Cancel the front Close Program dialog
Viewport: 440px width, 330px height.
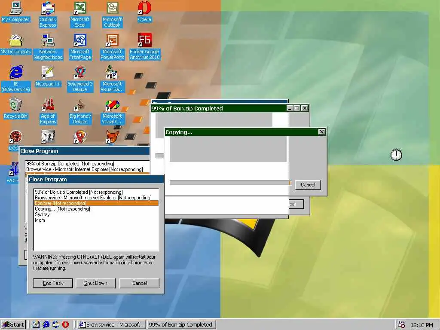140,283
